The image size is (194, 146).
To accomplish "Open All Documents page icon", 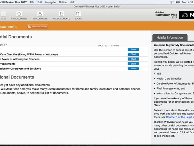I will tap(62, 14).
